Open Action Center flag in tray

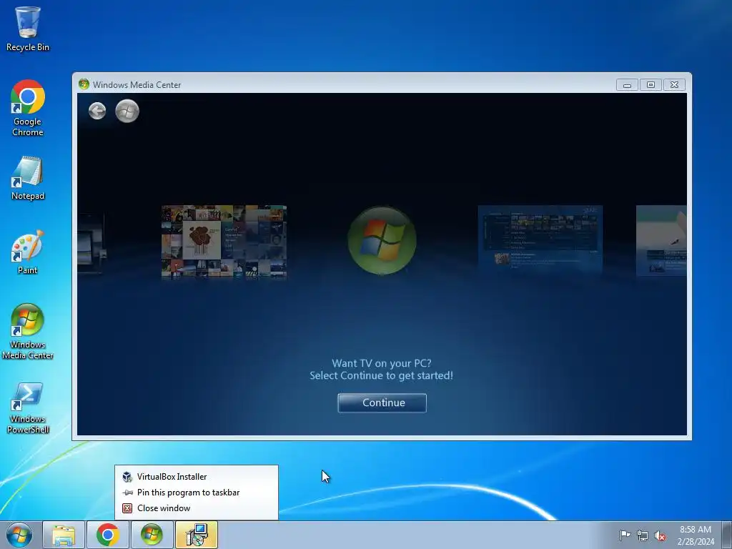coord(625,535)
